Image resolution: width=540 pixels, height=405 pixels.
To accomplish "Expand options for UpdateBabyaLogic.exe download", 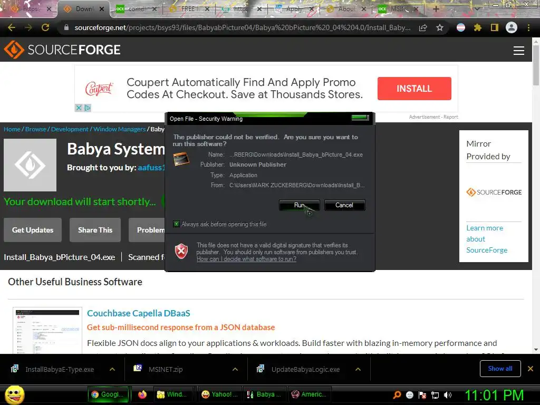I will 358,369.
